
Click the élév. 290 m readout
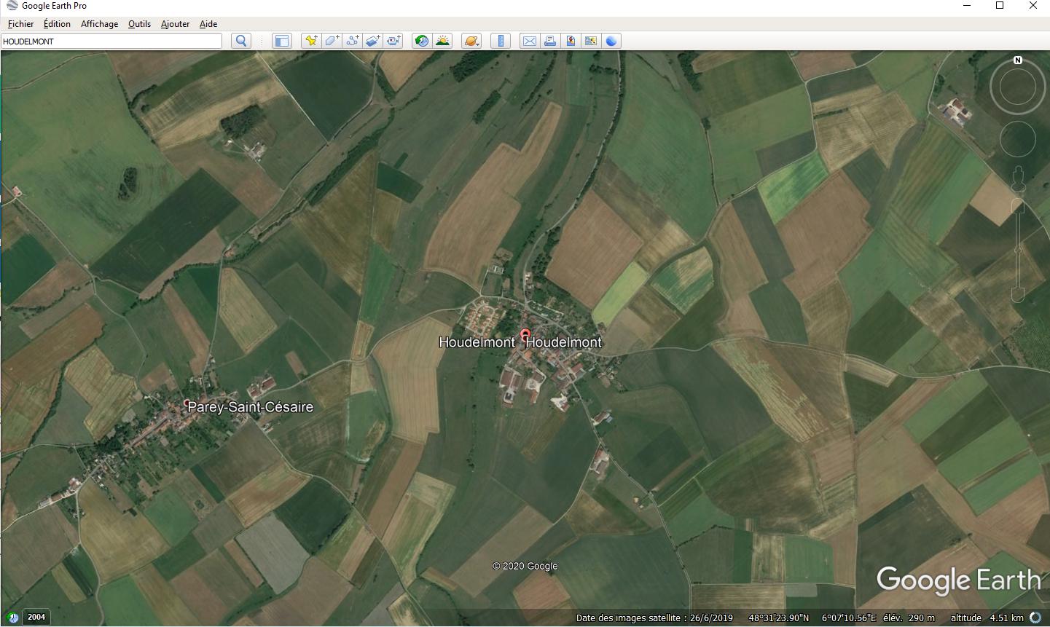909,618
